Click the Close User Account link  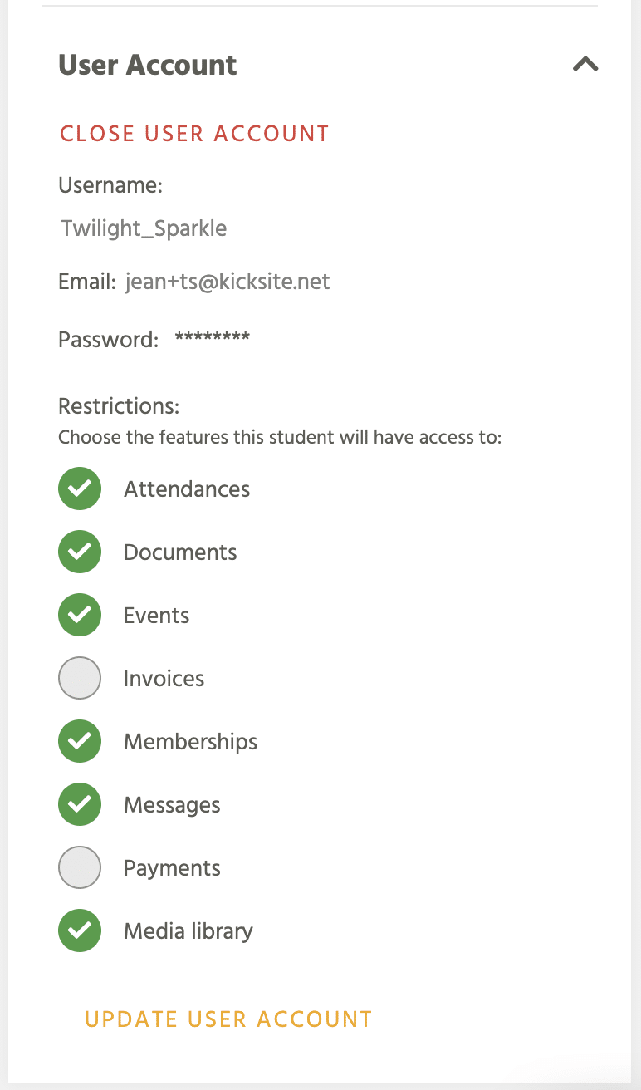(194, 134)
